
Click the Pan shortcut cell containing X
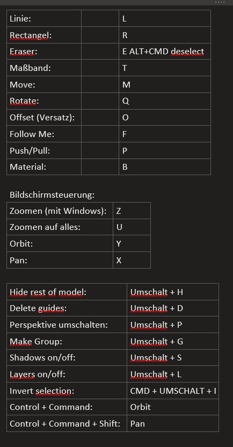tap(132, 260)
